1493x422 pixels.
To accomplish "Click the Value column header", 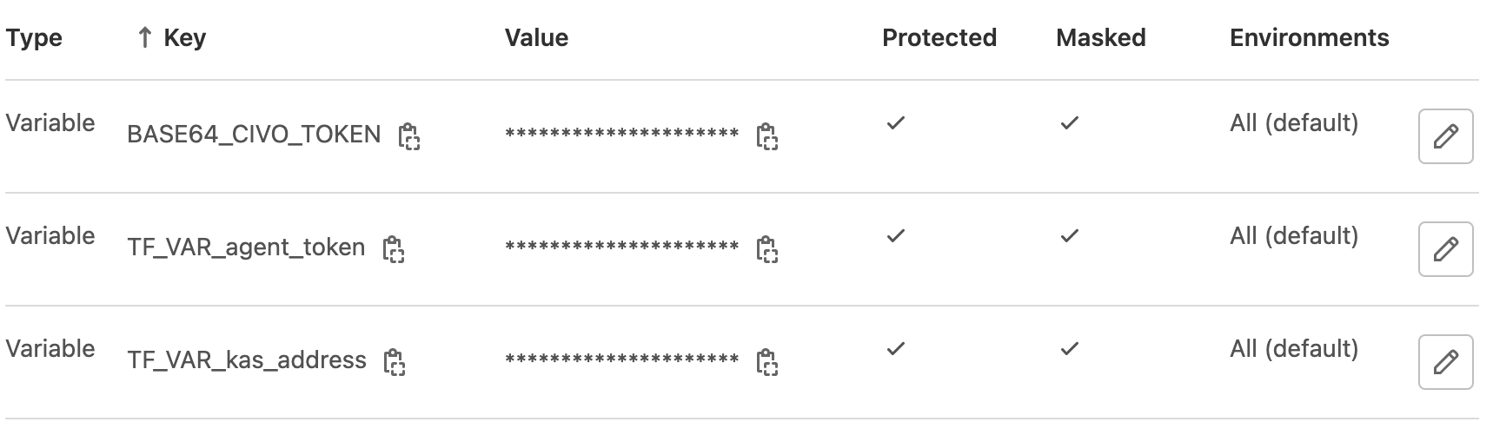I will click(536, 38).
